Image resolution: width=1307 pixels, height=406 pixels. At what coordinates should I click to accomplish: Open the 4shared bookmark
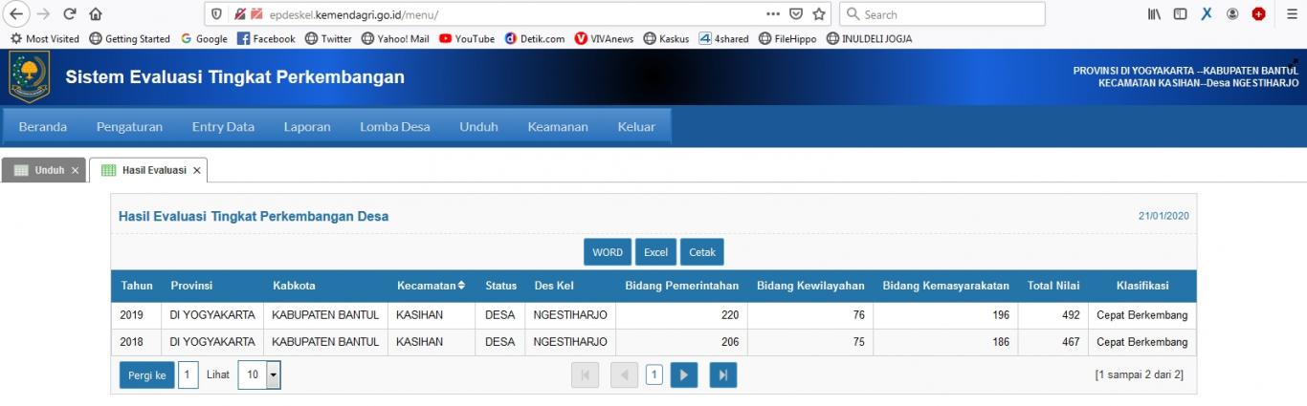tap(724, 39)
